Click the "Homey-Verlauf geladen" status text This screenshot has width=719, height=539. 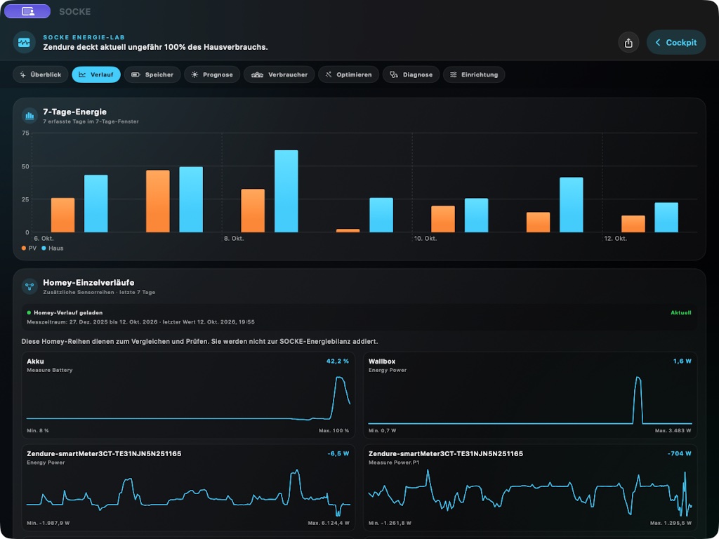coord(68,312)
